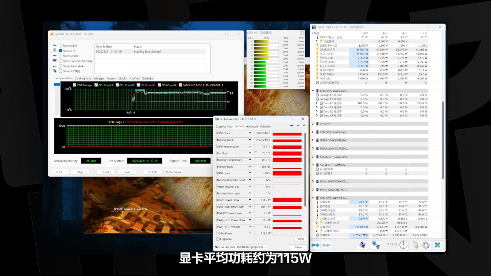Screen dimensions: 491x276
Task: Switch to the Powers tab in AIDA64
Action: [111, 79]
